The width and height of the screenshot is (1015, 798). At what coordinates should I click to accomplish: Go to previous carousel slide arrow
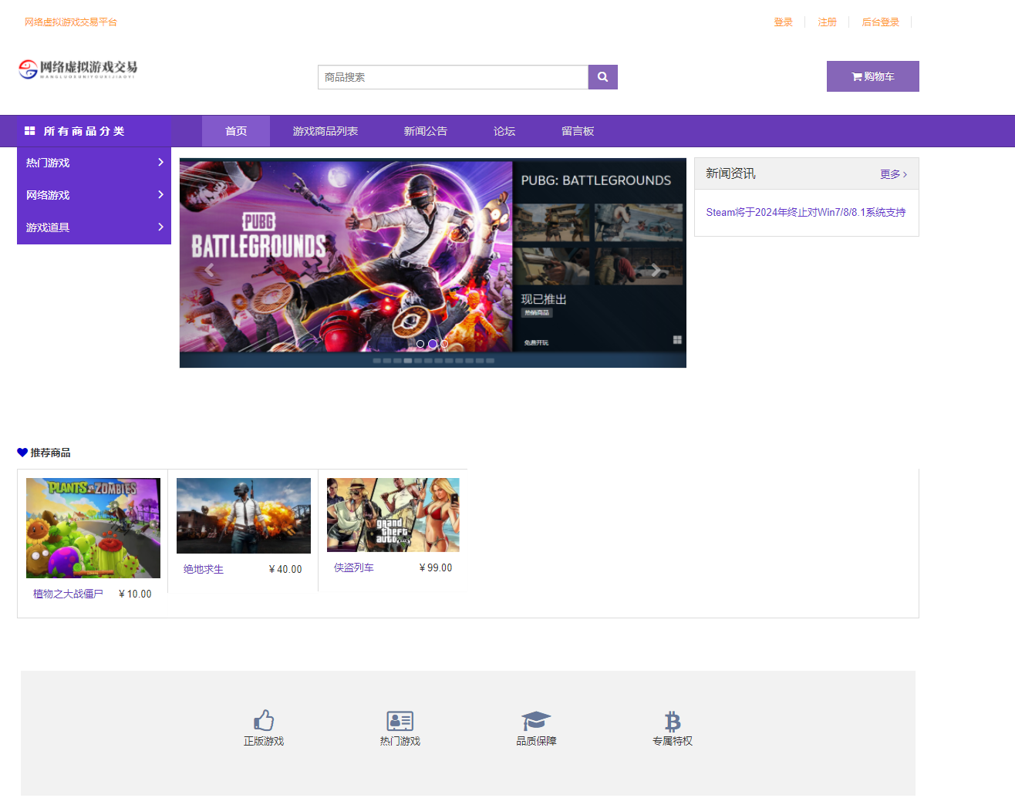(209, 270)
